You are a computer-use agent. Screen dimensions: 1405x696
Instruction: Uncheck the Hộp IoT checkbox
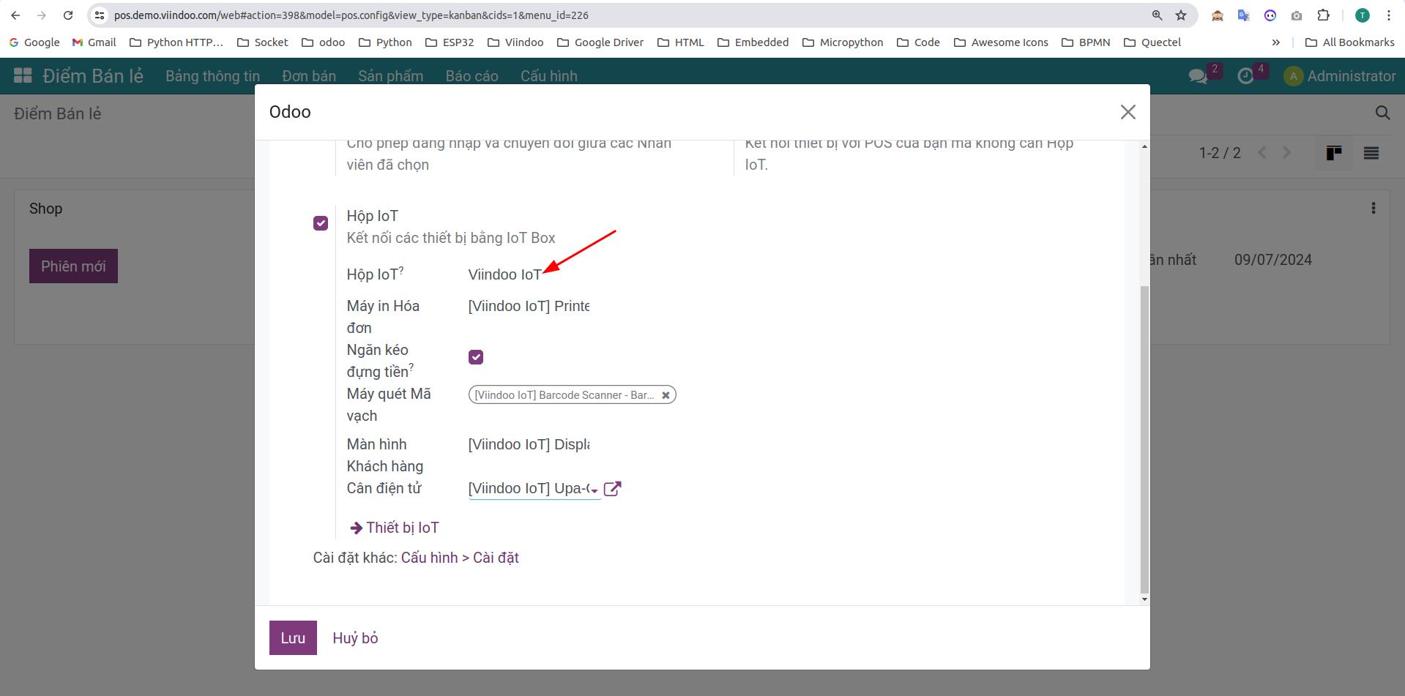321,223
